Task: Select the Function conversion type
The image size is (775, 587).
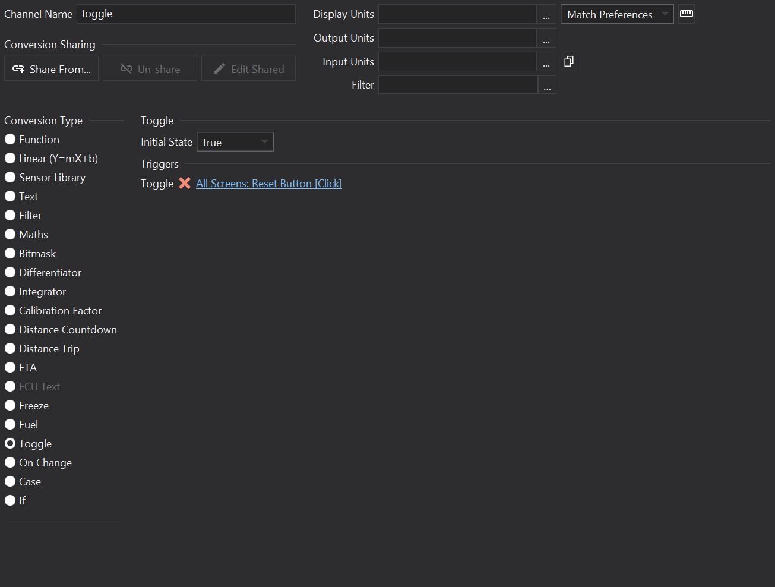Action: point(10,140)
